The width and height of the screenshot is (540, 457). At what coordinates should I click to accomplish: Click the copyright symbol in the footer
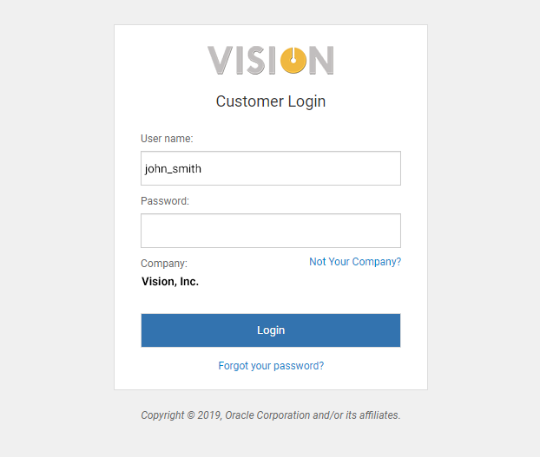click(x=190, y=415)
